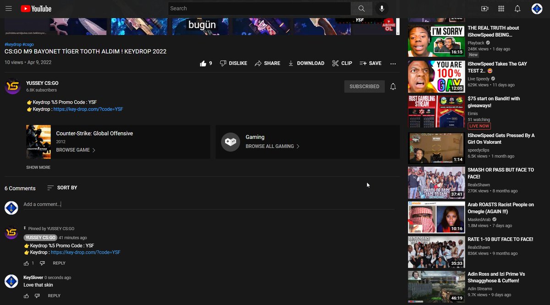Browse game Counter-Strike: Global Offensive
The image size is (550, 305).
click(x=76, y=150)
